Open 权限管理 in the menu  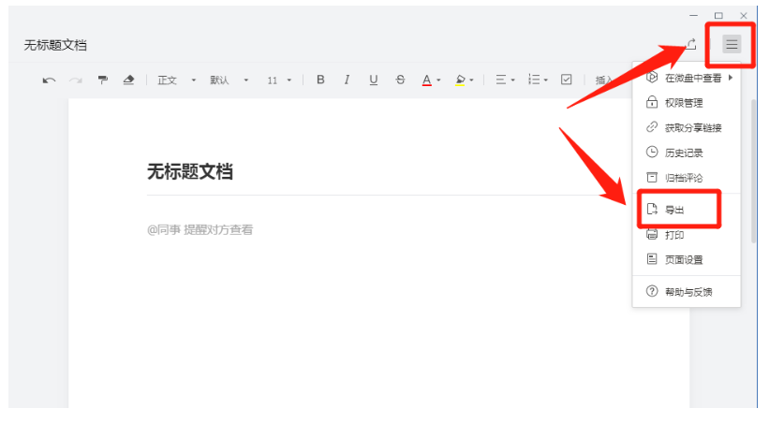tap(687, 102)
